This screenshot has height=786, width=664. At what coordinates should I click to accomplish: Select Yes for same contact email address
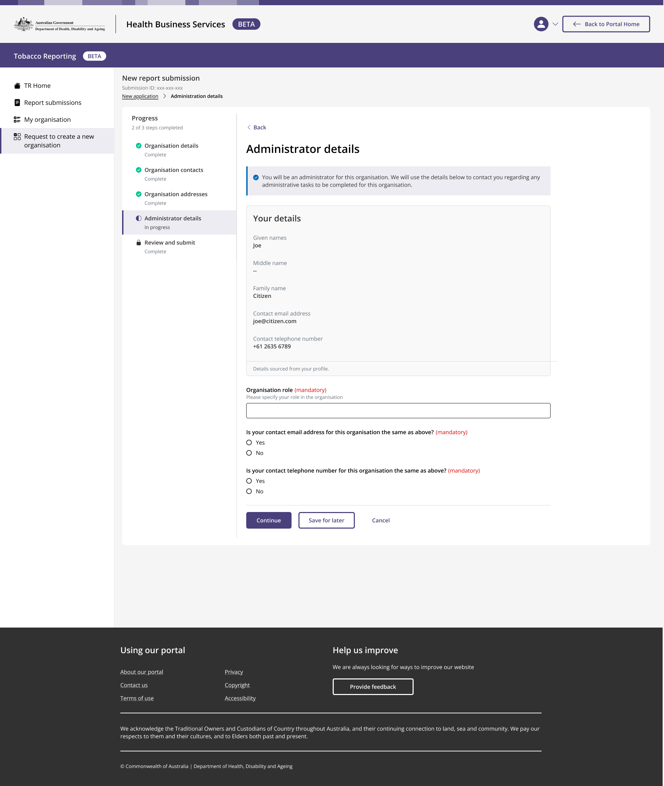tap(249, 442)
